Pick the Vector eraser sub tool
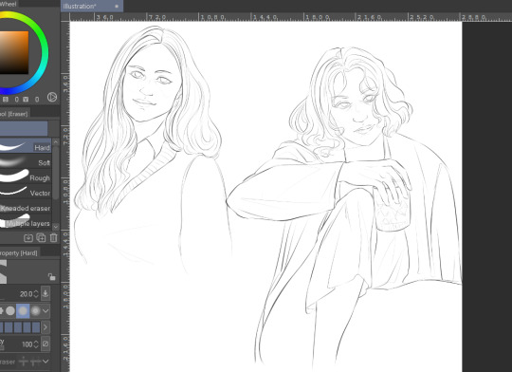Viewport: 512px width, 372px height. click(x=26, y=193)
